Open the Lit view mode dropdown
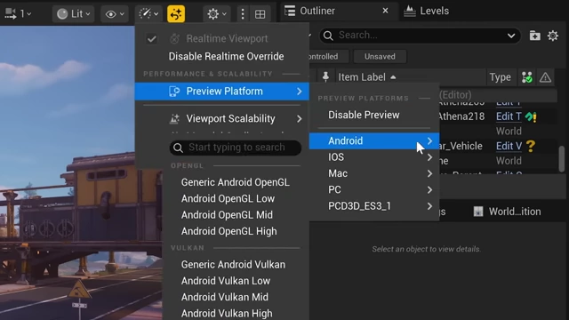The width and height of the screenshot is (569, 320). coord(74,14)
